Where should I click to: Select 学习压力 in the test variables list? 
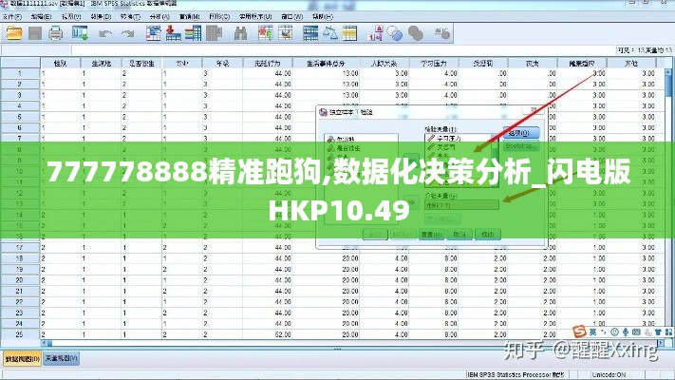448,139
